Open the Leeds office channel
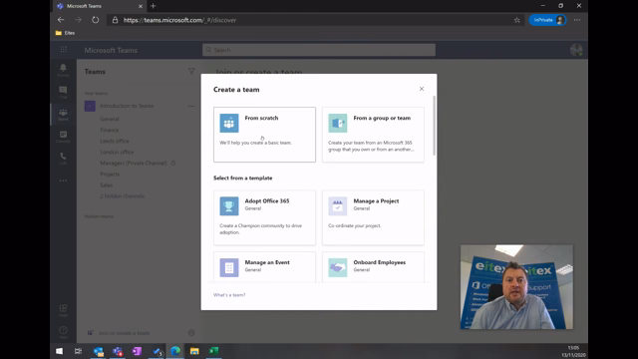 point(115,141)
